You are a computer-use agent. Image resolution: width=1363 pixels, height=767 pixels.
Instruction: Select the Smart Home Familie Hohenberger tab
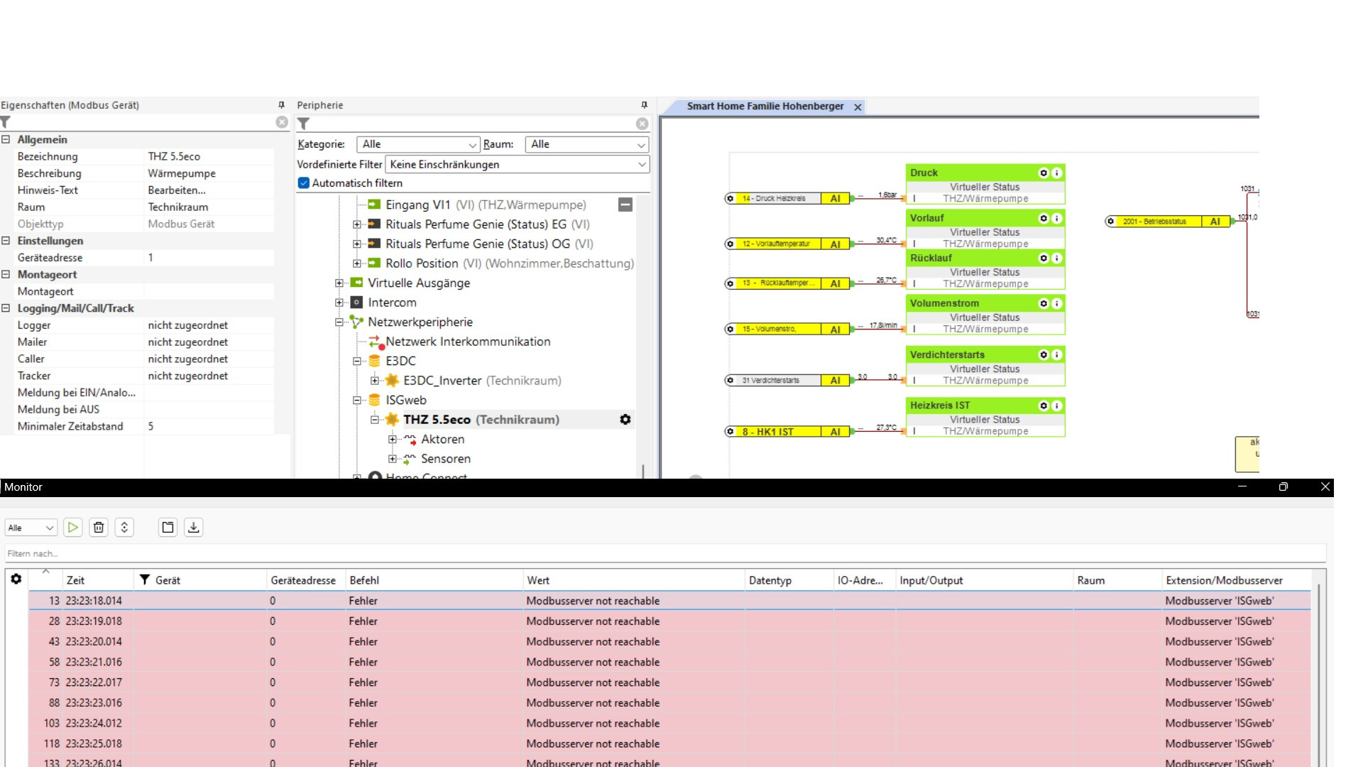click(x=765, y=107)
